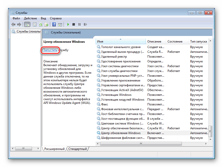Click the Службы (локальные) header panel
Screen dimensions: 223x167
click(127, 32)
